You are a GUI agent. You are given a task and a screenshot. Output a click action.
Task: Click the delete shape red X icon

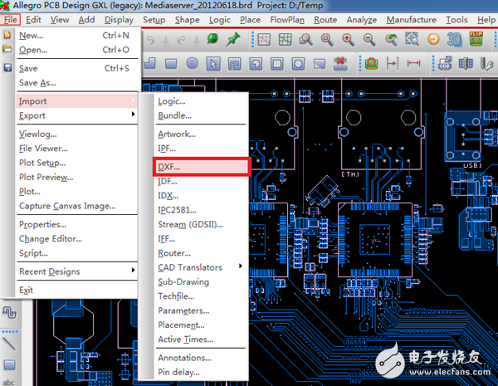pyautogui.click(x=339, y=63)
